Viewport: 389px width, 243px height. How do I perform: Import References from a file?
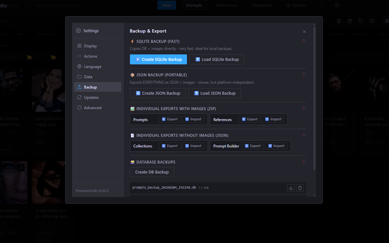coord(273,119)
